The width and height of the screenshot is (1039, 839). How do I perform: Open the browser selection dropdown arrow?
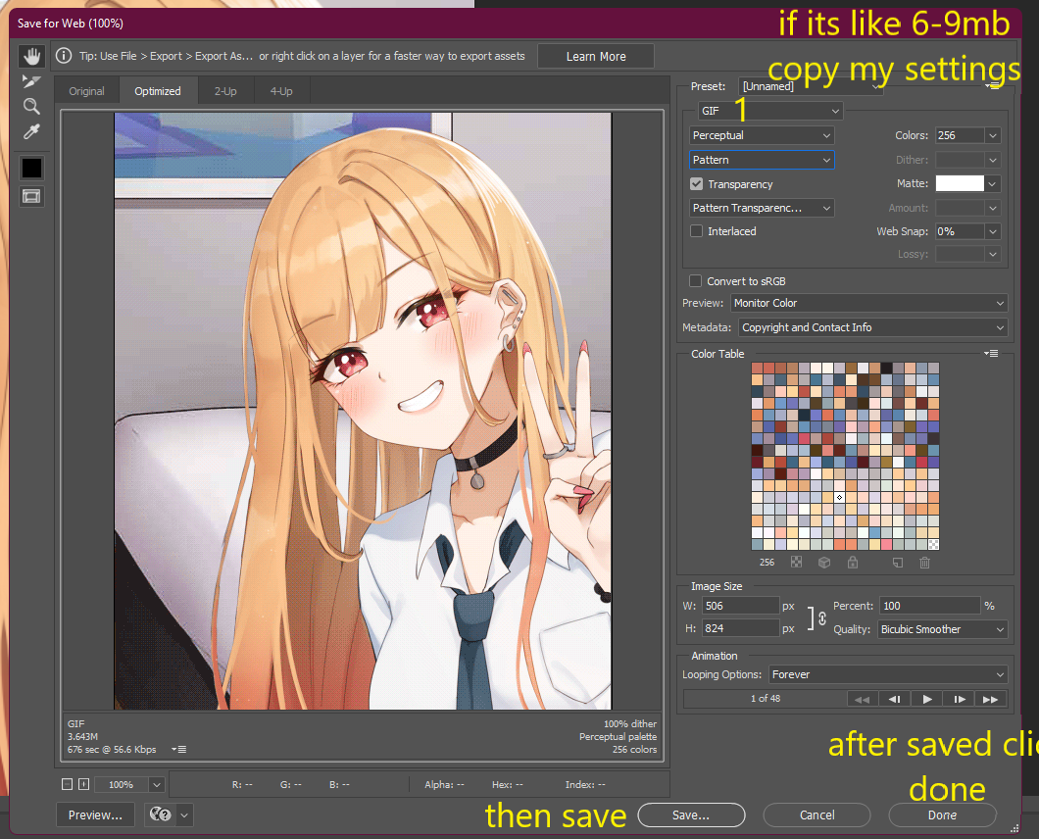pyautogui.click(x=185, y=814)
